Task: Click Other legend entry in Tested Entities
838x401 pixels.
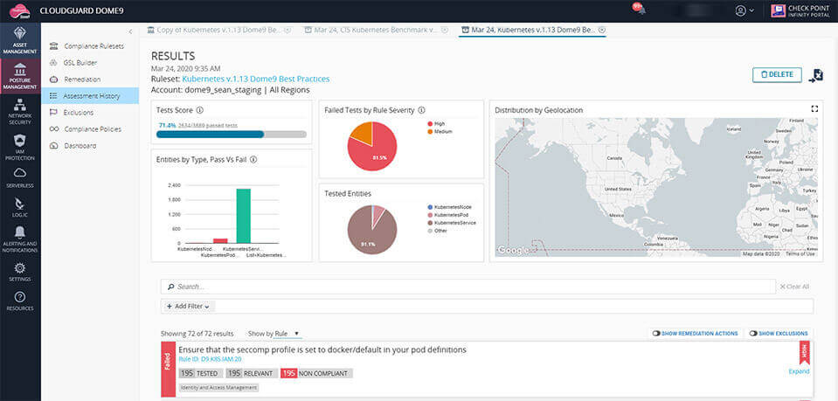Action: (x=436, y=231)
